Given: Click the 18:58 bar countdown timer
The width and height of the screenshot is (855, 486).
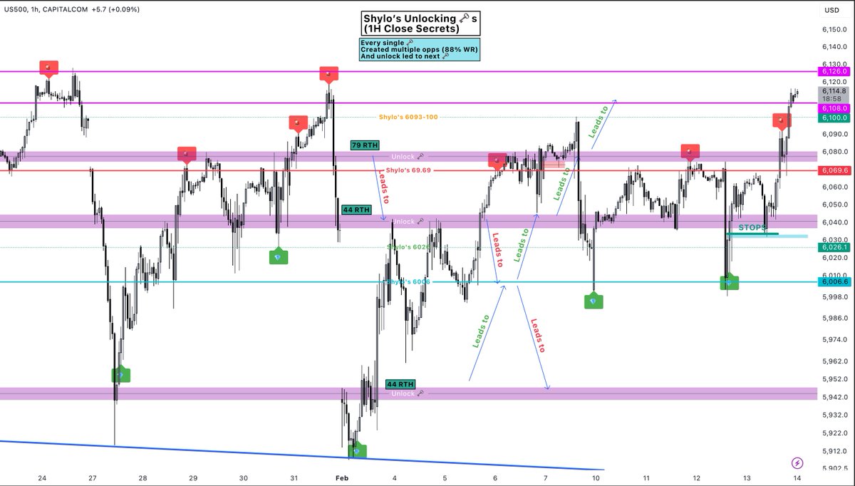Looking at the screenshot, I should coord(833,100).
